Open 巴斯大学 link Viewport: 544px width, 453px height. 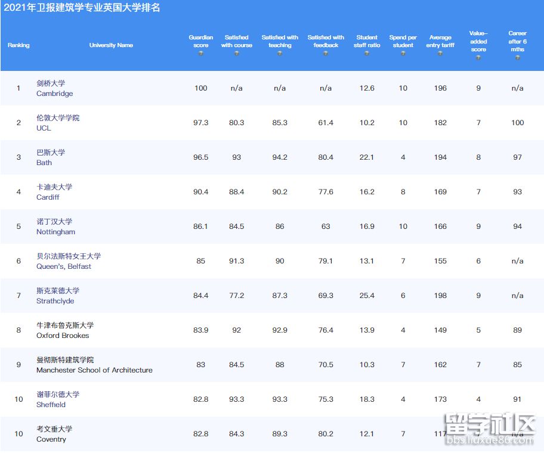tap(51, 153)
